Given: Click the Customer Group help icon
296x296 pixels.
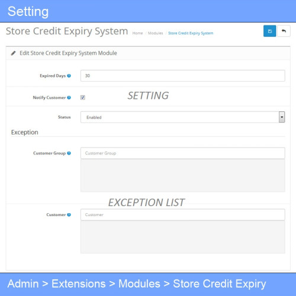Looking at the screenshot, I should (x=69, y=153).
